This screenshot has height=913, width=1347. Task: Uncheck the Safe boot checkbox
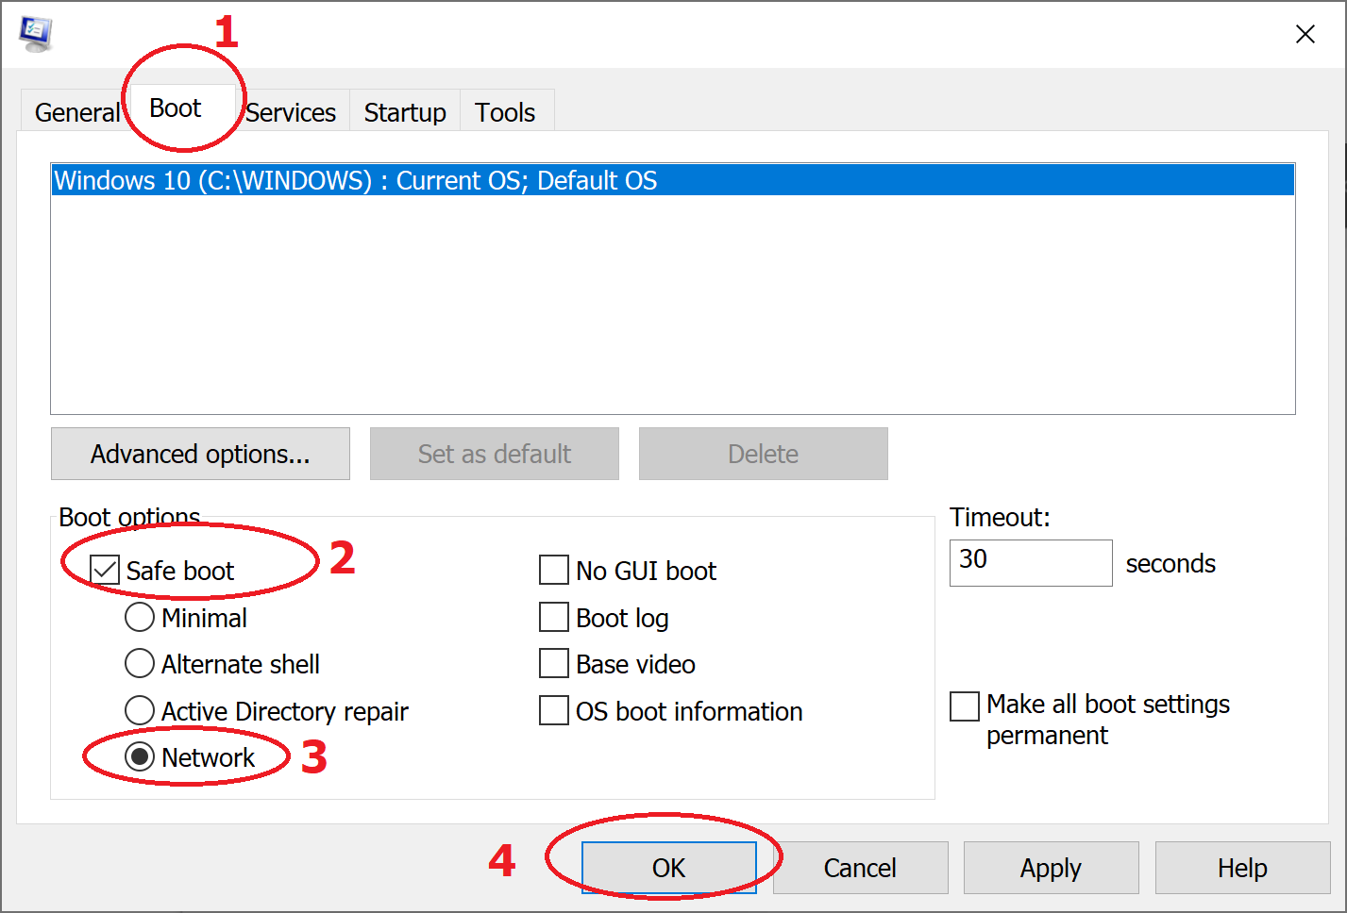105,570
